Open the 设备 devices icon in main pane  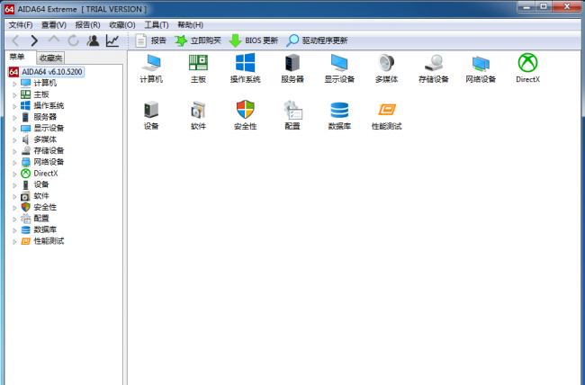coord(151,115)
